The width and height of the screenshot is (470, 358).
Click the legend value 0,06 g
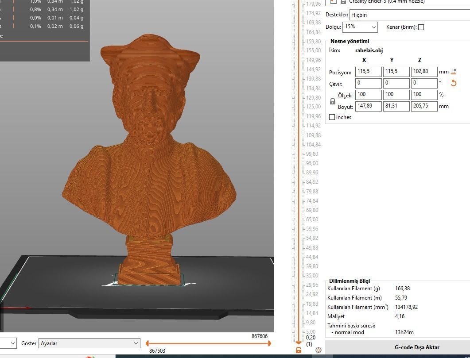click(x=77, y=26)
